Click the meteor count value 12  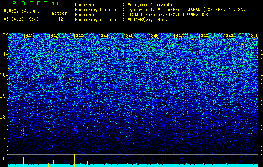click(x=61, y=19)
